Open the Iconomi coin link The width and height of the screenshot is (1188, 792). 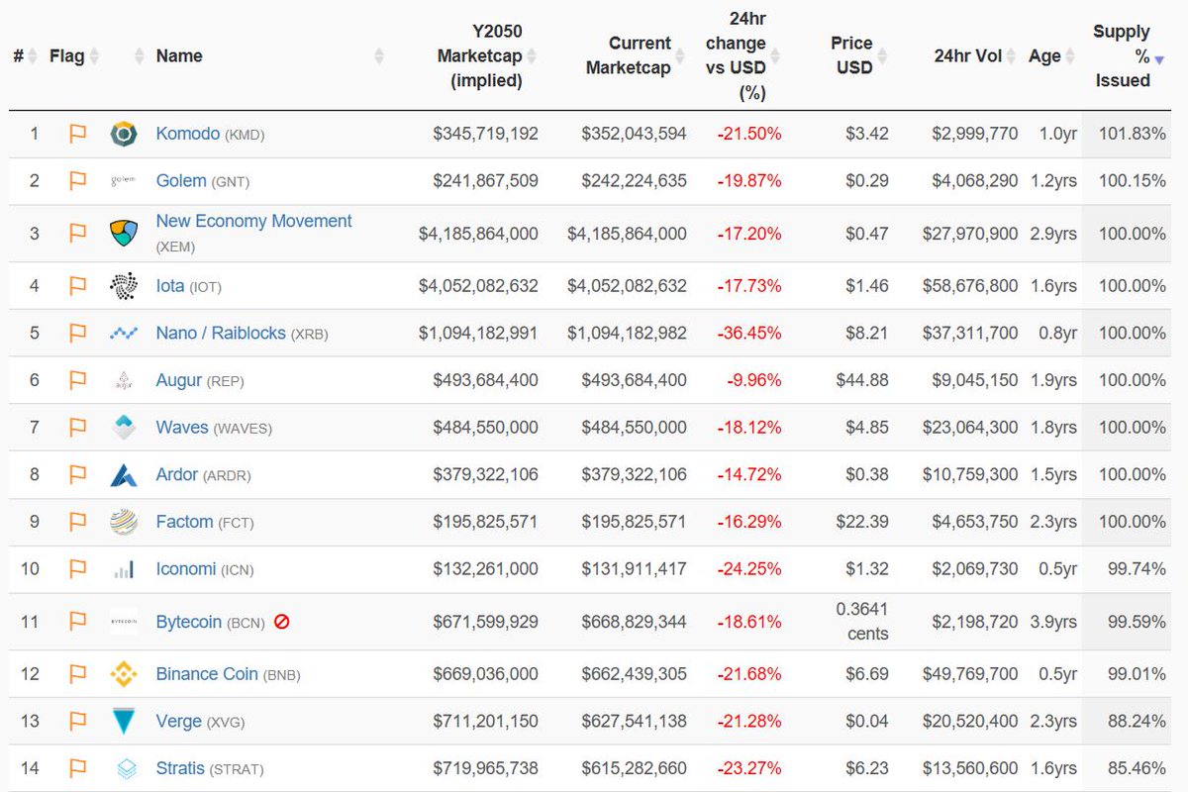[x=186, y=569]
